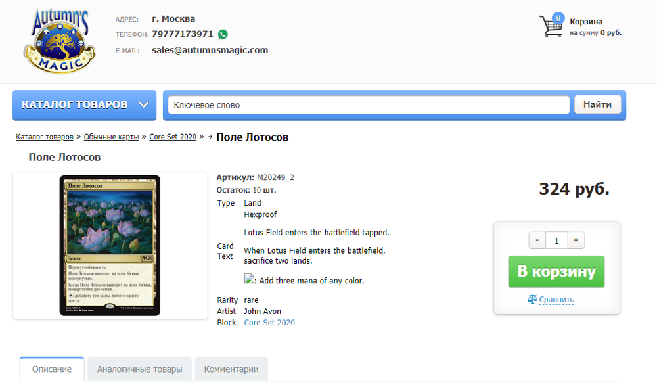This screenshot has height=391, width=657.
Task: Go to Обычные карты breadcrumb
Action: coord(111,137)
